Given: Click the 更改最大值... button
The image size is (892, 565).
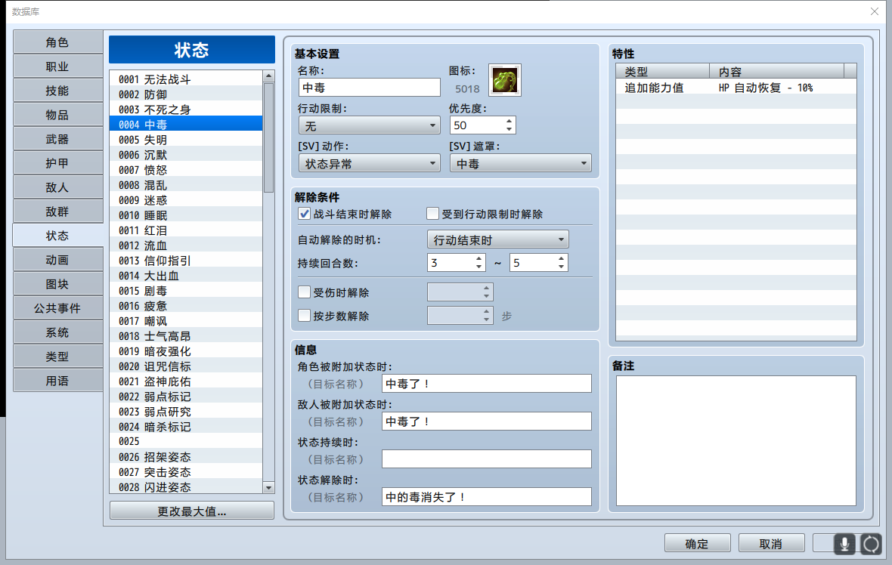Looking at the screenshot, I should coord(192,511).
